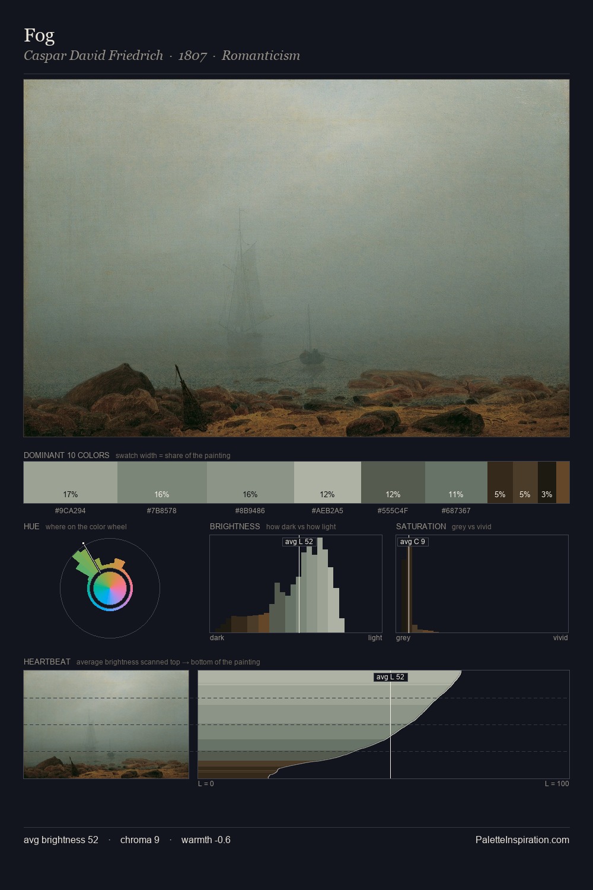The image size is (593, 890).
Task: Click 'Caspar David Friedrich · 1807 · Romanticism' subtitle
Action: click(x=162, y=56)
